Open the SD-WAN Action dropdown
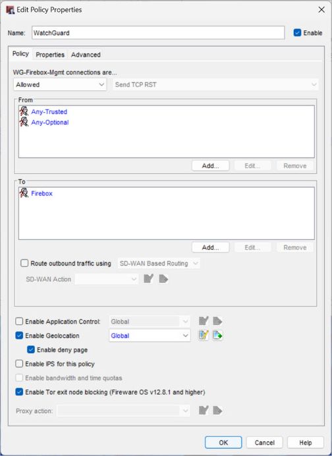Image resolution: width=332 pixels, height=456 pixels. tap(107, 279)
